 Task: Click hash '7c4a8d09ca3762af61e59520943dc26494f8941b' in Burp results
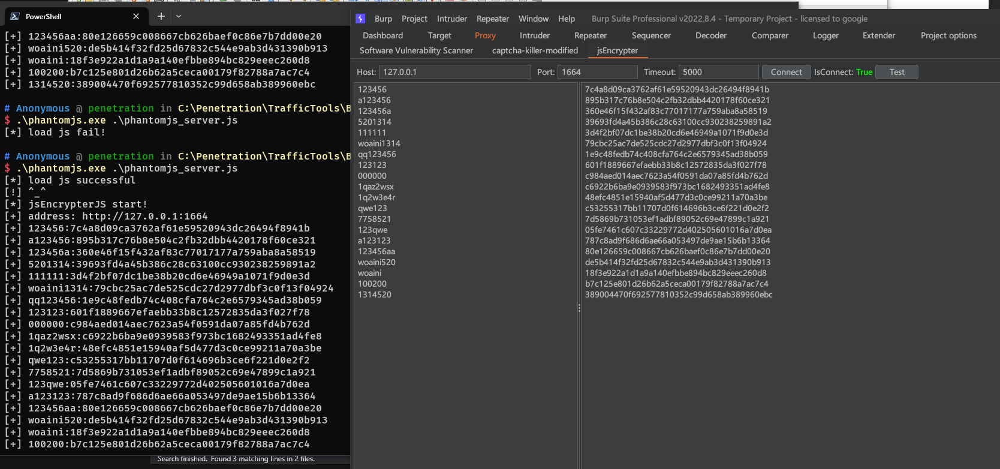pos(677,89)
